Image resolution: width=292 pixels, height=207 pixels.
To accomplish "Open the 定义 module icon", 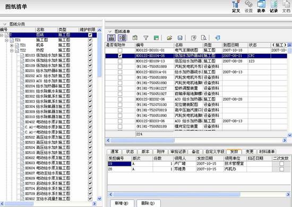I will click(x=236, y=6).
